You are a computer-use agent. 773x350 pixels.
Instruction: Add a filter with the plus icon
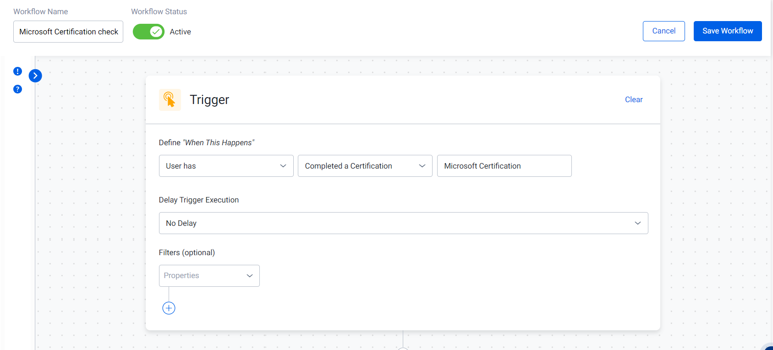coord(169,308)
